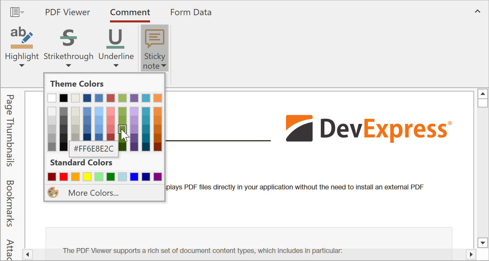Click the vertical scrollbar down arrow
This screenshot has width=489, height=261.
(482, 243)
